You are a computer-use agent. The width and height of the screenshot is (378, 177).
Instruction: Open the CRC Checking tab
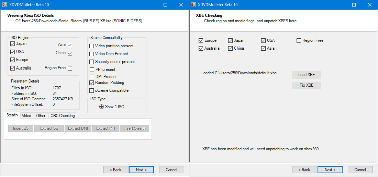click(x=63, y=116)
